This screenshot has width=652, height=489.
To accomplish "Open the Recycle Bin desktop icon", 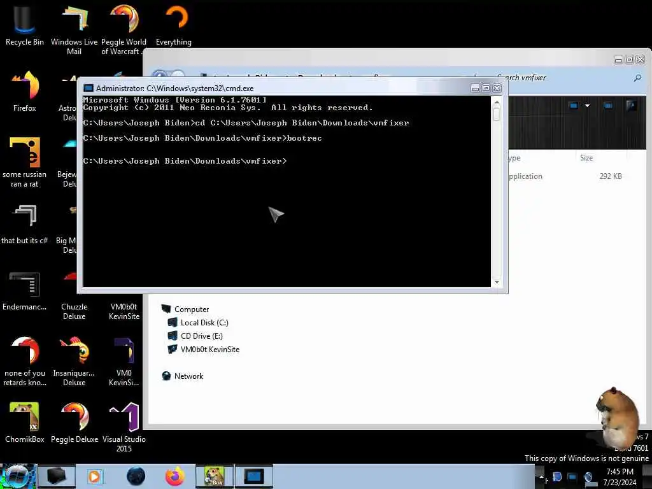I will pos(24,25).
